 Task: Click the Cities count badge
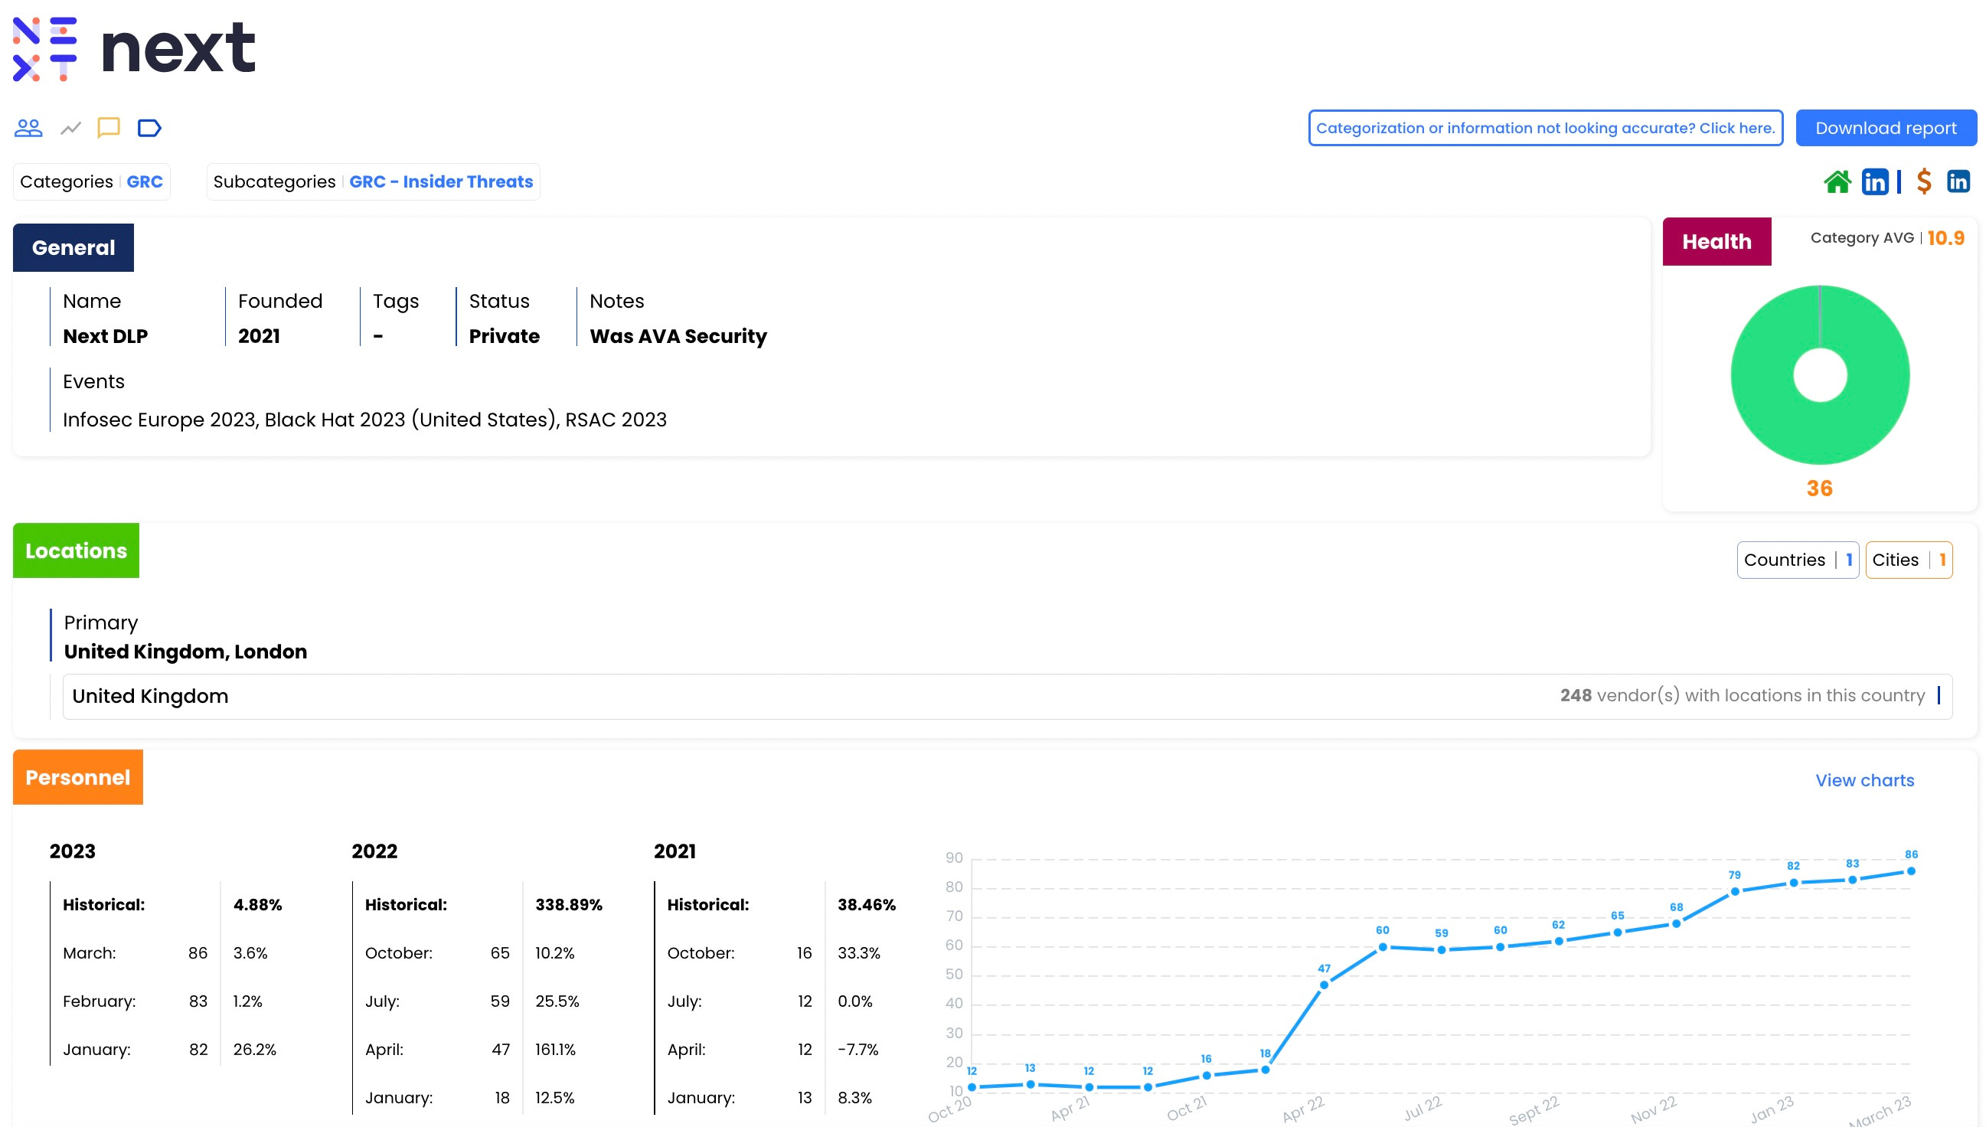[1909, 560]
